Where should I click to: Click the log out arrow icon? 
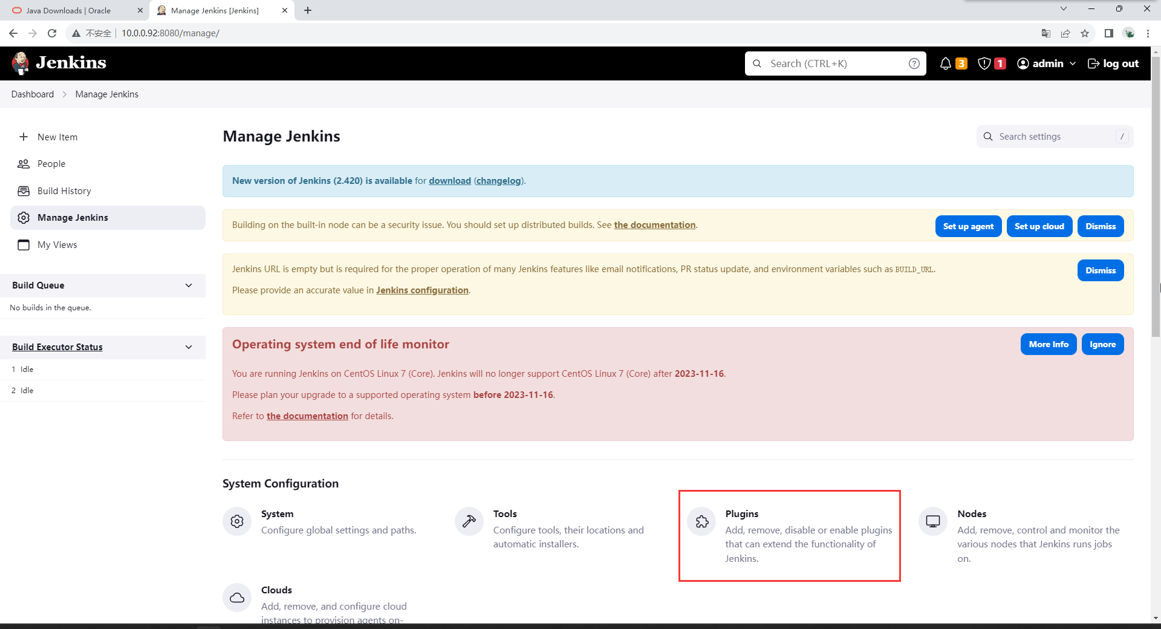[1093, 64]
